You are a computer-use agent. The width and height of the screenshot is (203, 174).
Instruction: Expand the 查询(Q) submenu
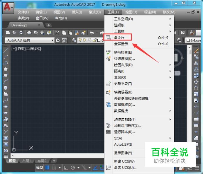139,77
